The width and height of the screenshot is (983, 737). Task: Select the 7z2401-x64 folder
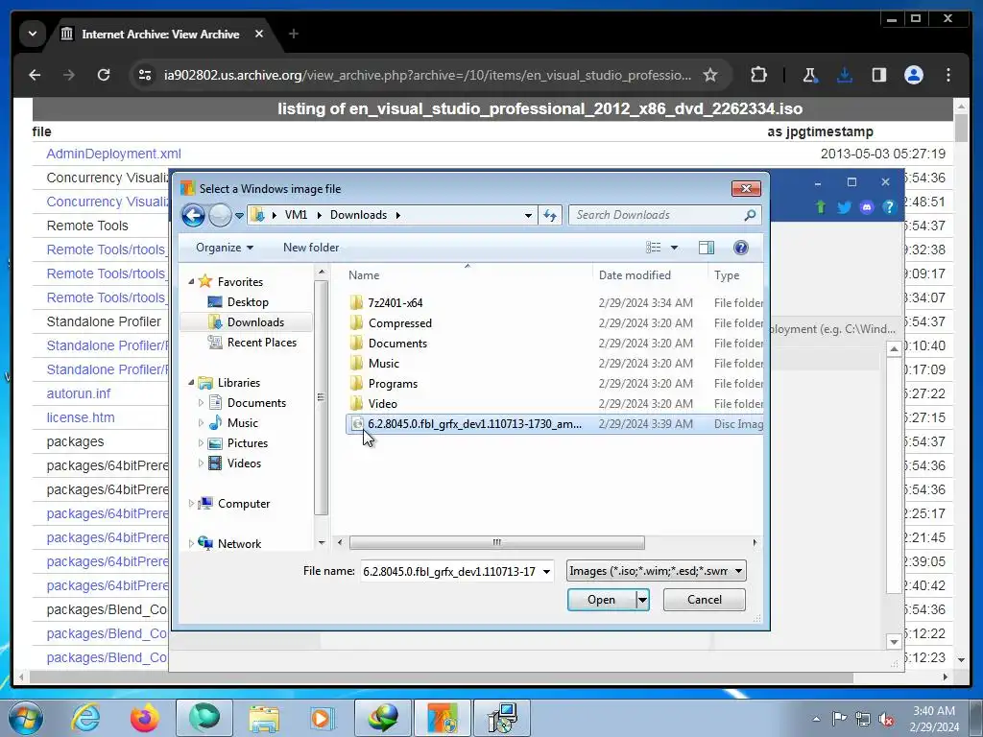[x=395, y=302]
